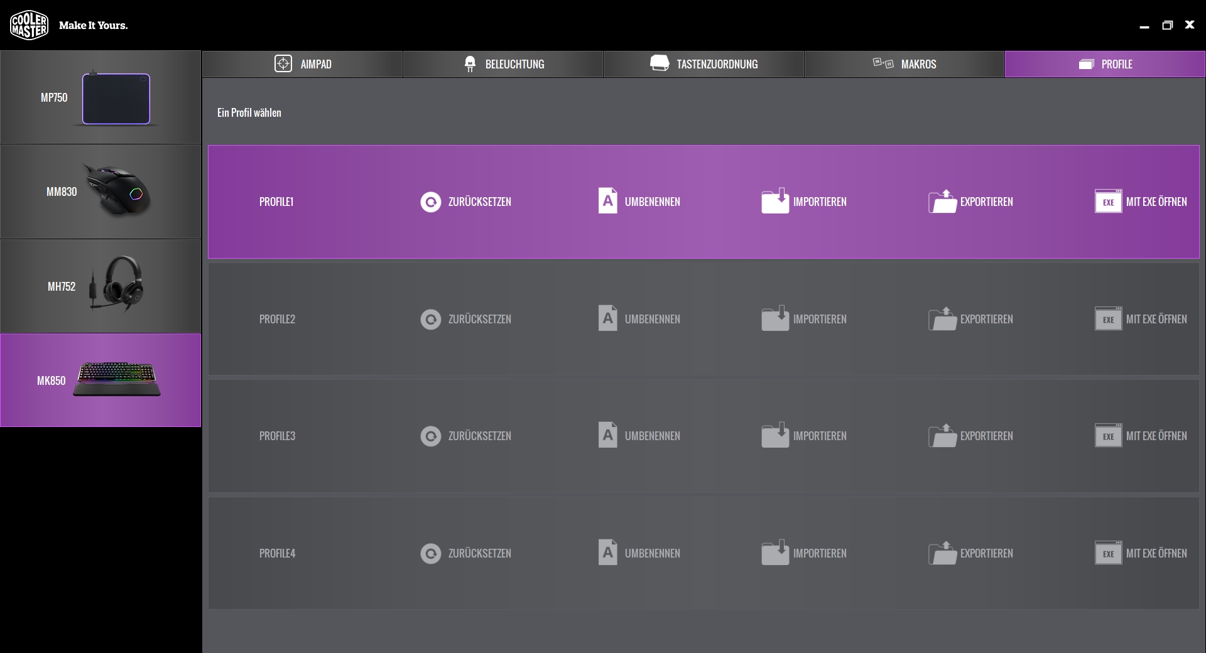Open the Aimpad tab

coord(303,64)
